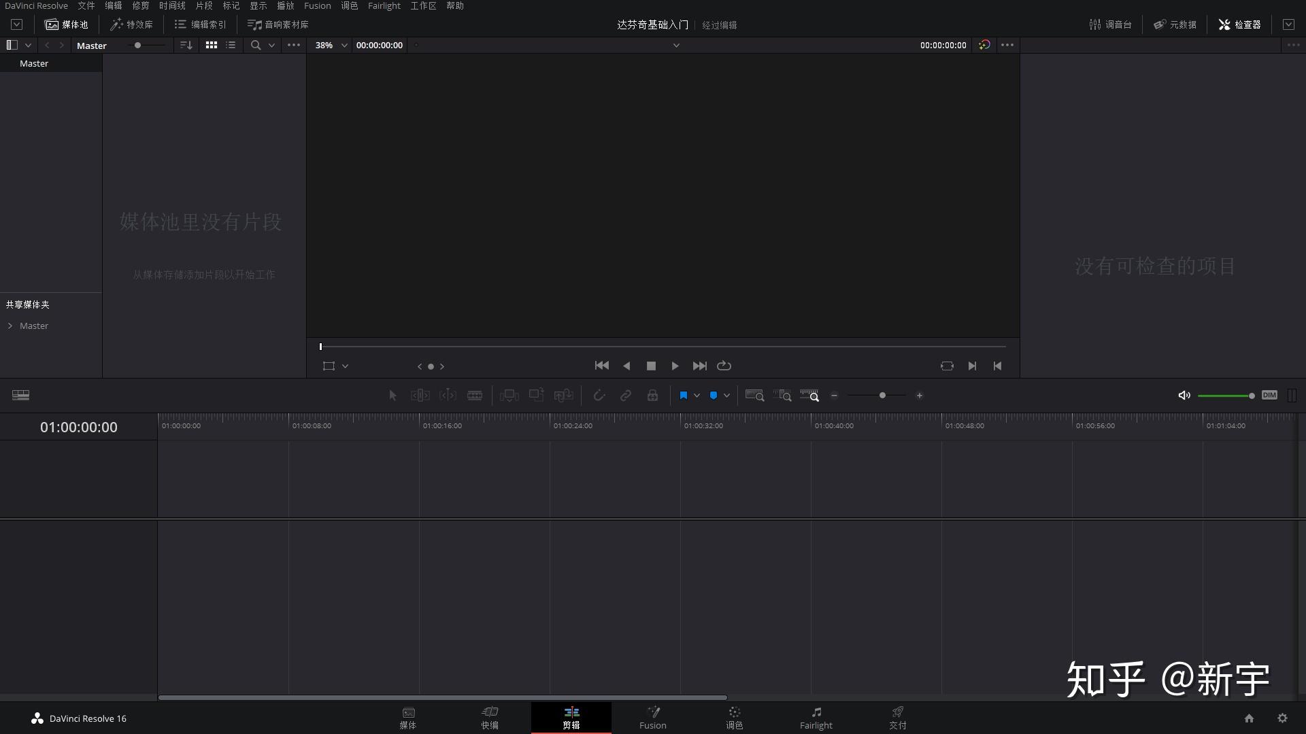1306x734 pixels.
Task: Open timeline name dropdown in viewer
Action: pyautogui.click(x=676, y=45)
